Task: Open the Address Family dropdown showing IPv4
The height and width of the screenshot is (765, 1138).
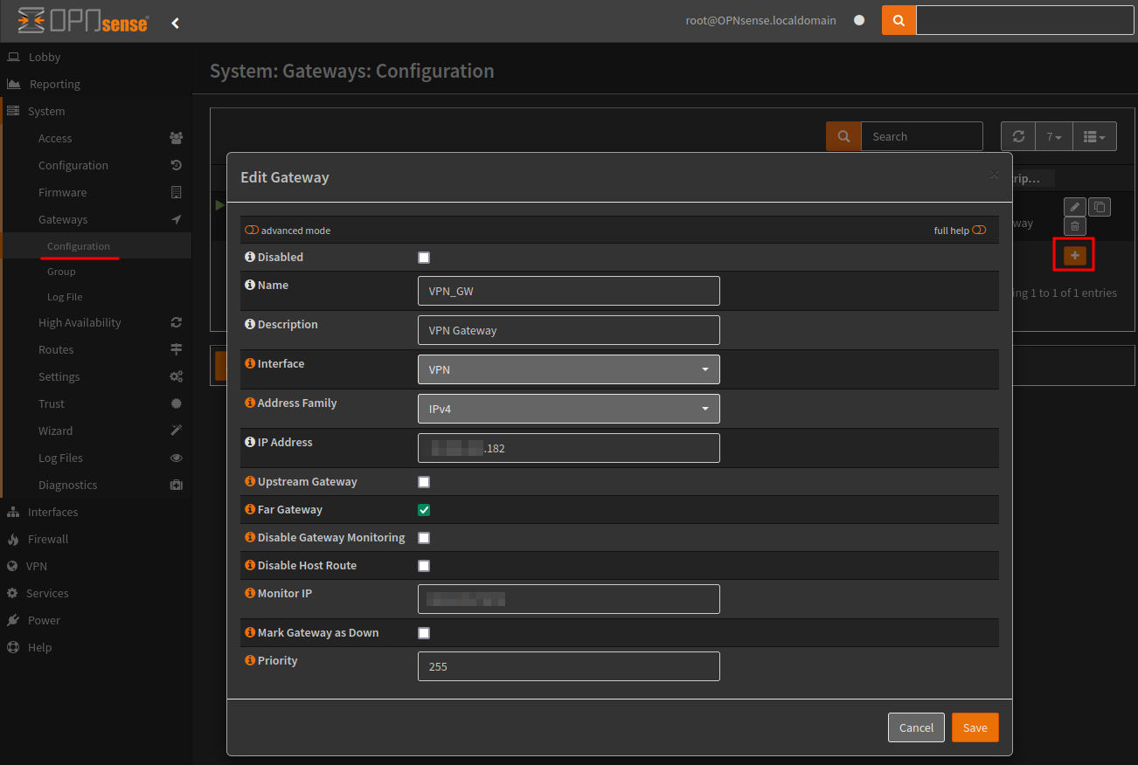Action: pyautogui.click(x=569, y=409)
